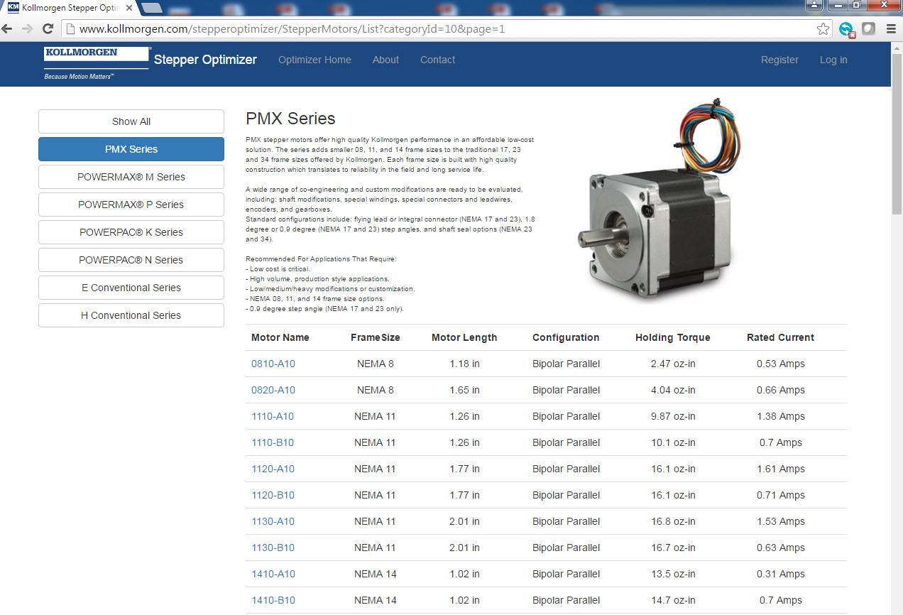Click the blue sync extension icon
The height and width of the screenshot is (615, 903).
[846, 29]
